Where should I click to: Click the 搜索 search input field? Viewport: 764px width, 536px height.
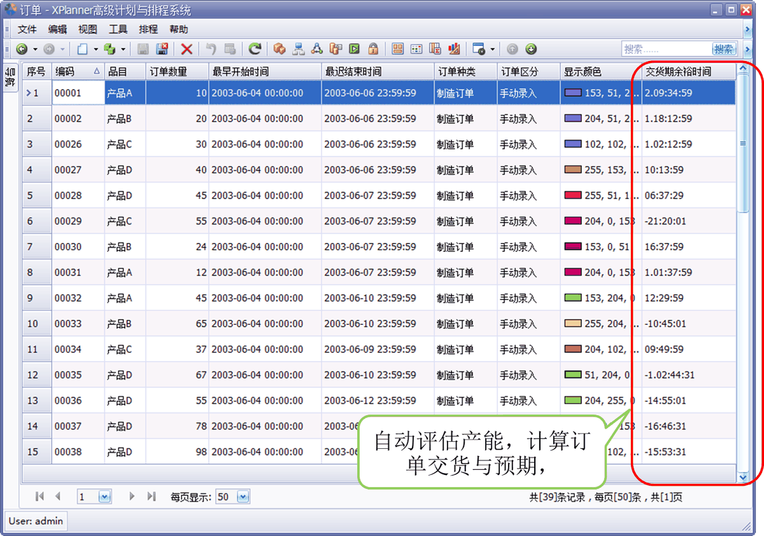point(667,49)
